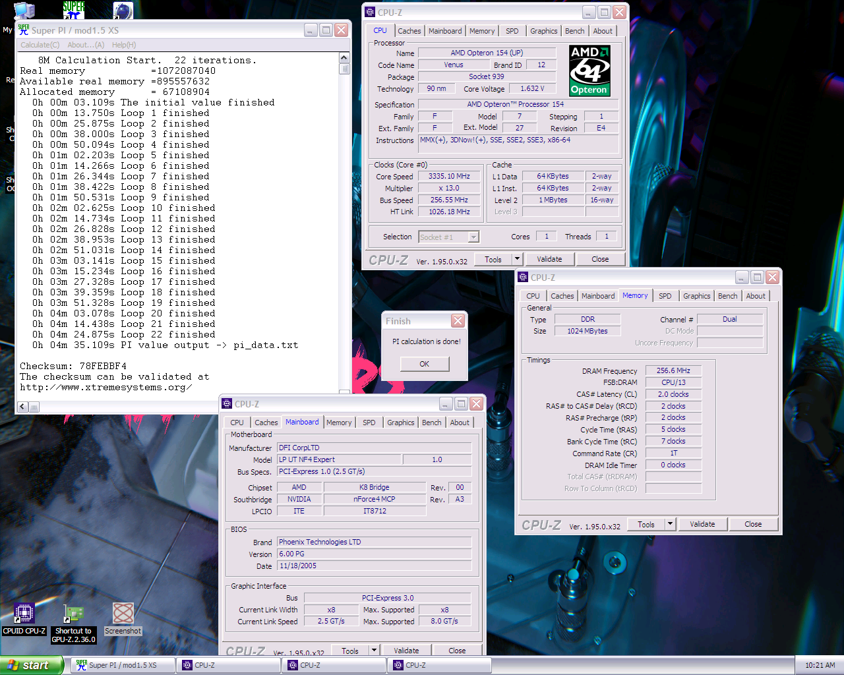Open About tab in CPU window

pos(603,31)
